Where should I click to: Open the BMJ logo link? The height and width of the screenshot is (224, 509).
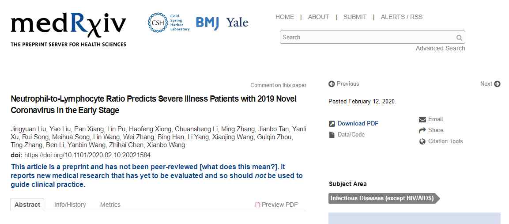click(207, 23)
